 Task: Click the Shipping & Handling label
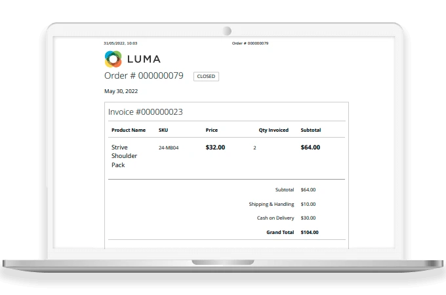tap(272, 205)
